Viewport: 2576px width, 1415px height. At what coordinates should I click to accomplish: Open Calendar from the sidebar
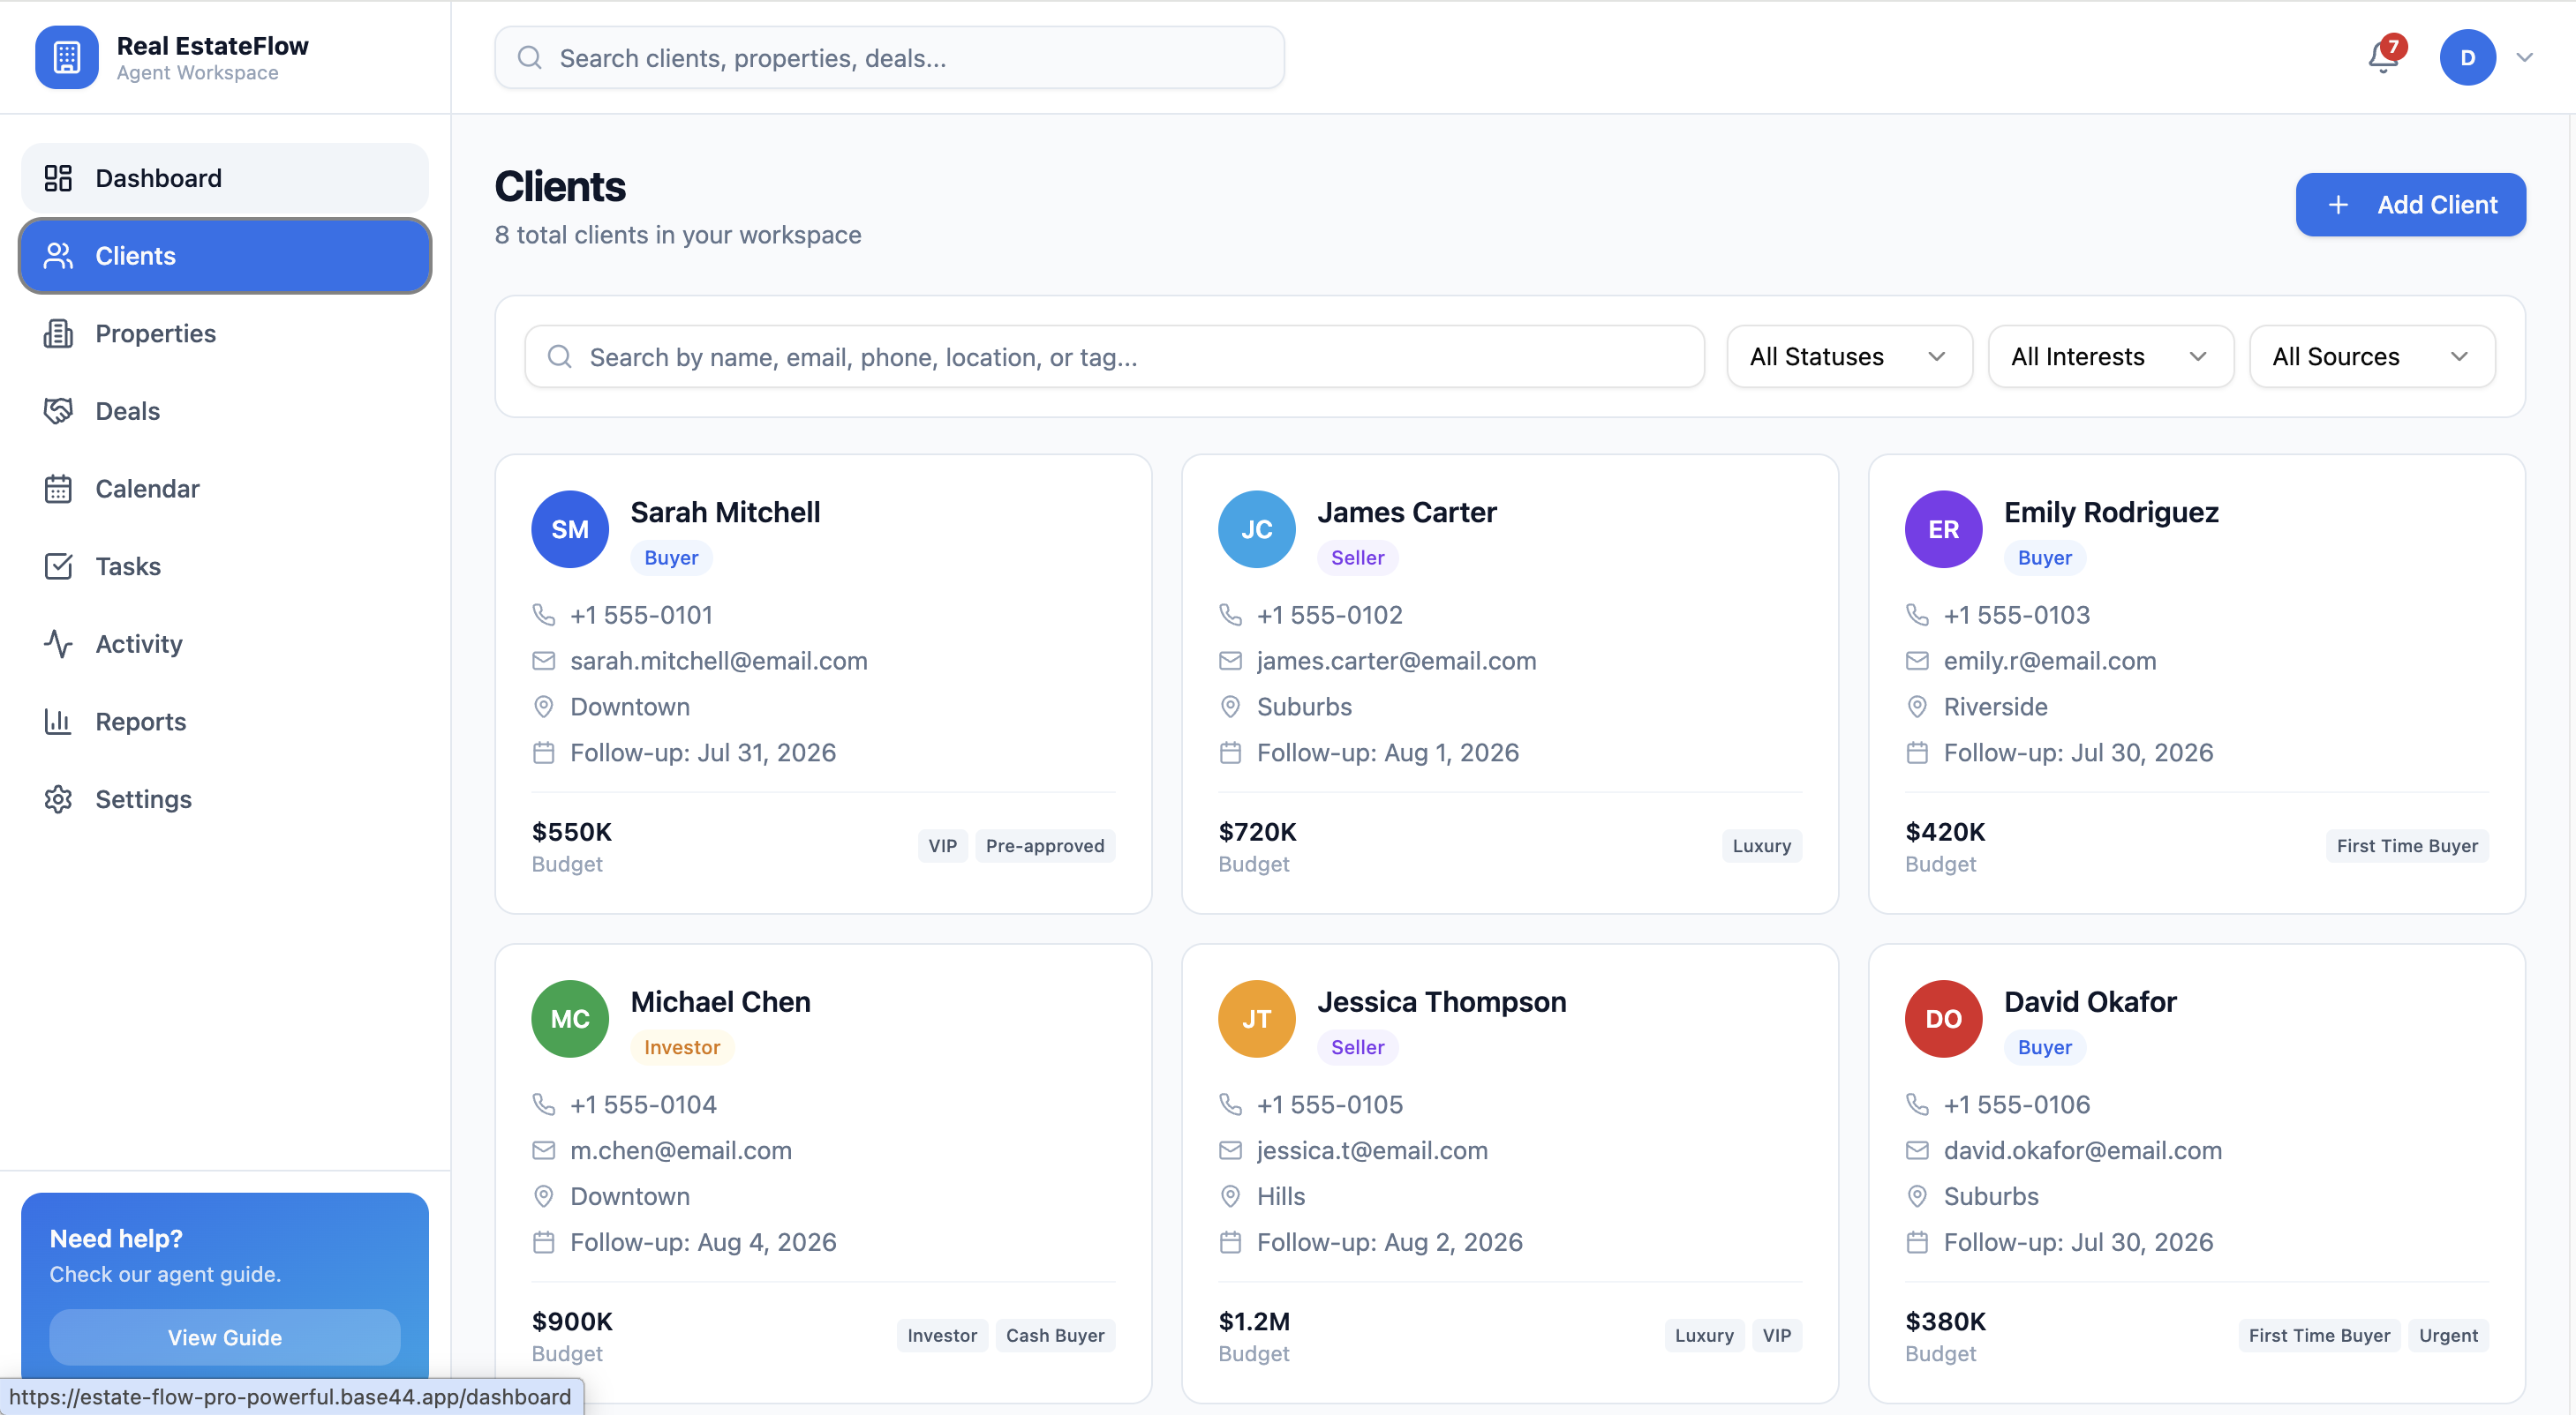coord(225,489)
